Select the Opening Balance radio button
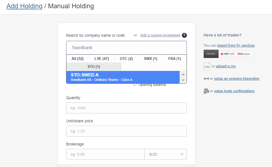The image size is (272, 167). (134, 84)
